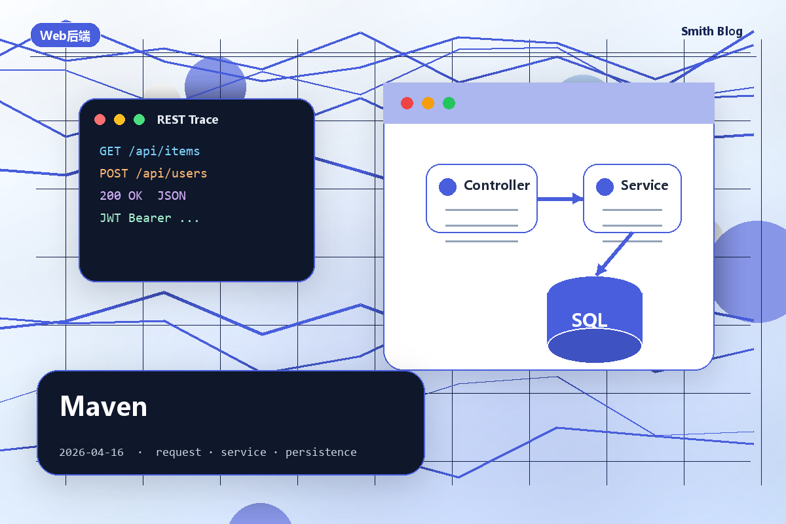This screenshot has height=524, width=786.
Task: Click green dot in REST Trace window
Action: (x=139, y=119)
